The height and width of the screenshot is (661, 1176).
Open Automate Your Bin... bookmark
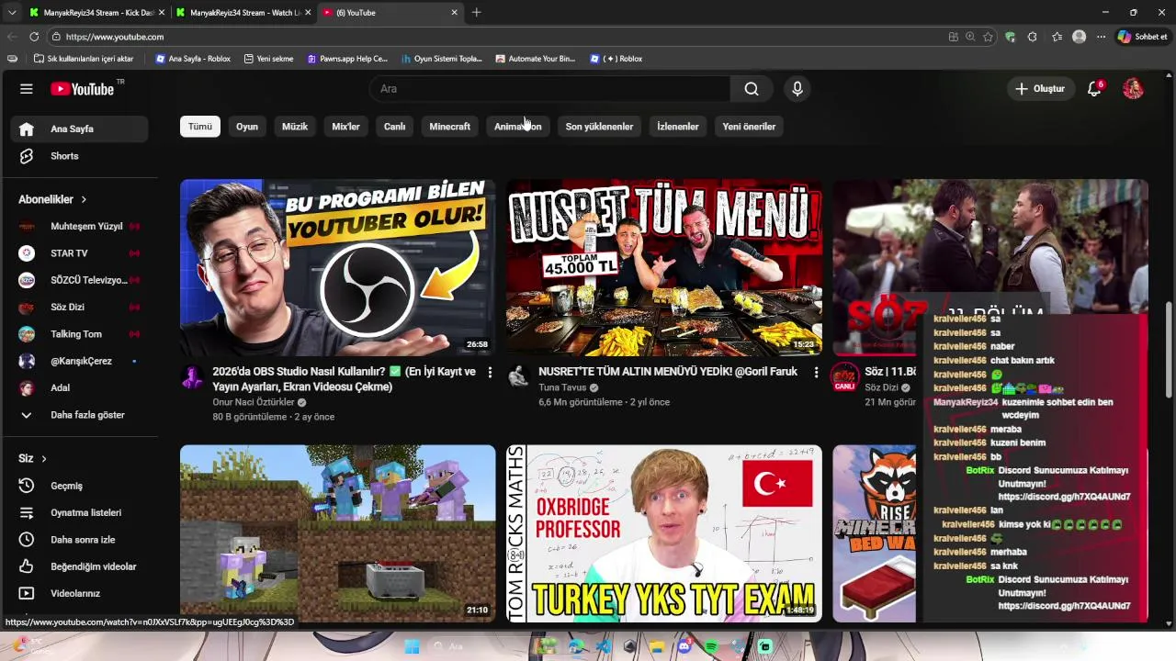point(535,59)
